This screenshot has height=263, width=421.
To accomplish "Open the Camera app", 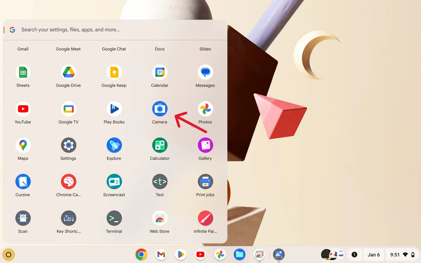I will pos(160,109).
